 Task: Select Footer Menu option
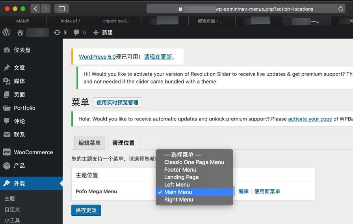point(194,170)
